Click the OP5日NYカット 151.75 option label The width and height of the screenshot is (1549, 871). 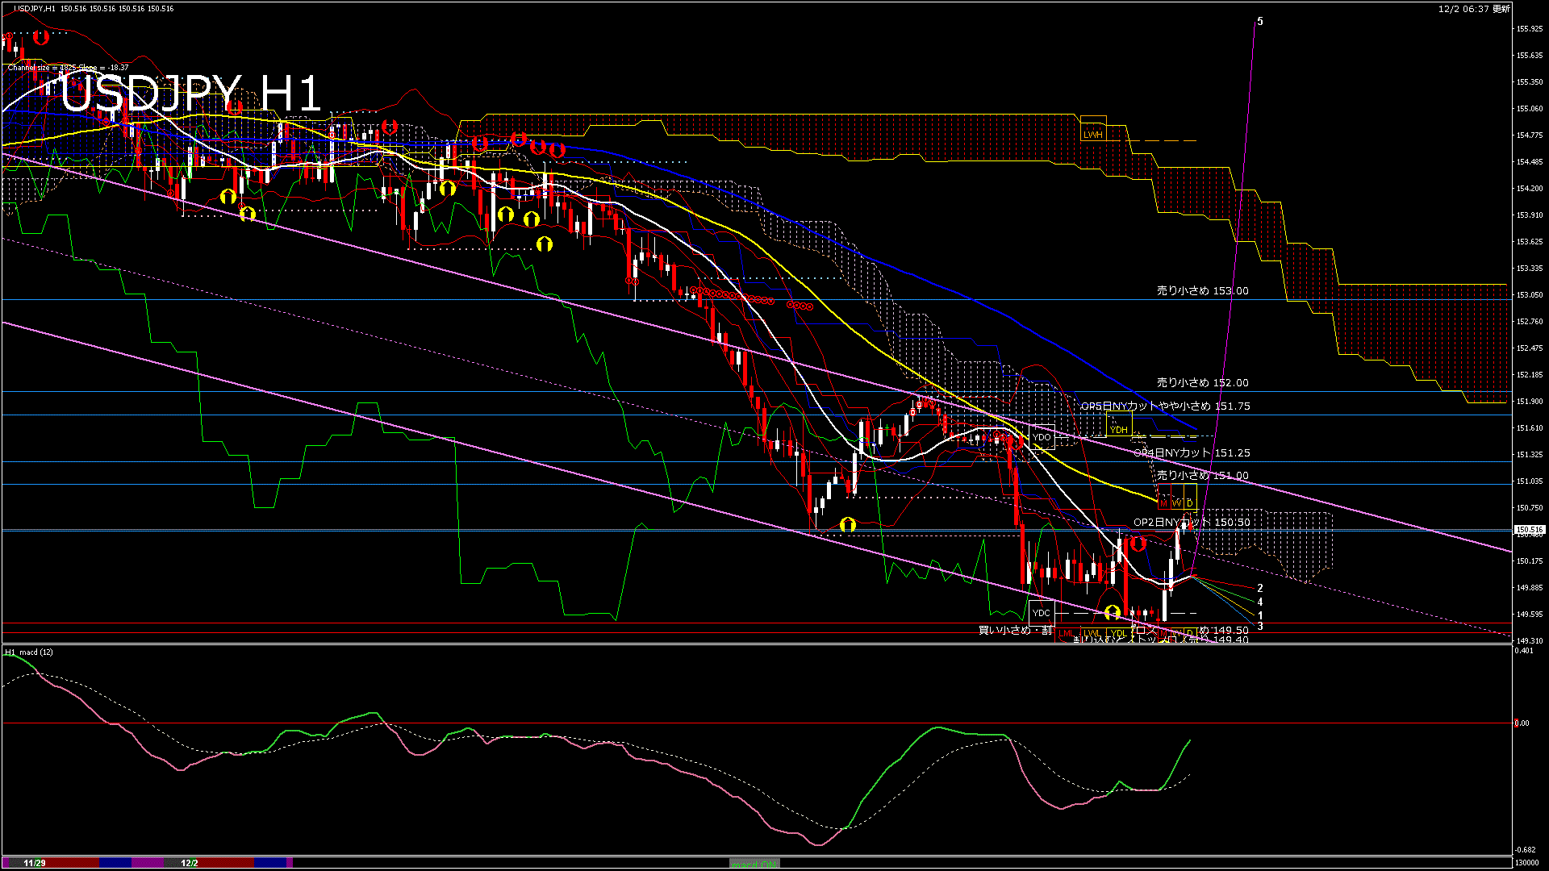point(1165,406)
